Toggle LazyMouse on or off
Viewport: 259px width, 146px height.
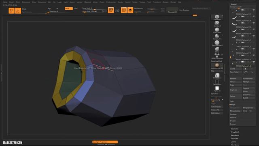click(138, 9)
